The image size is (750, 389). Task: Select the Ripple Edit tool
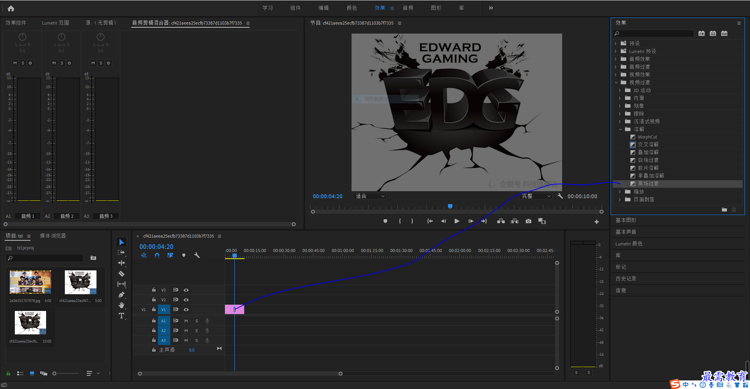click(x=121, y=263)
